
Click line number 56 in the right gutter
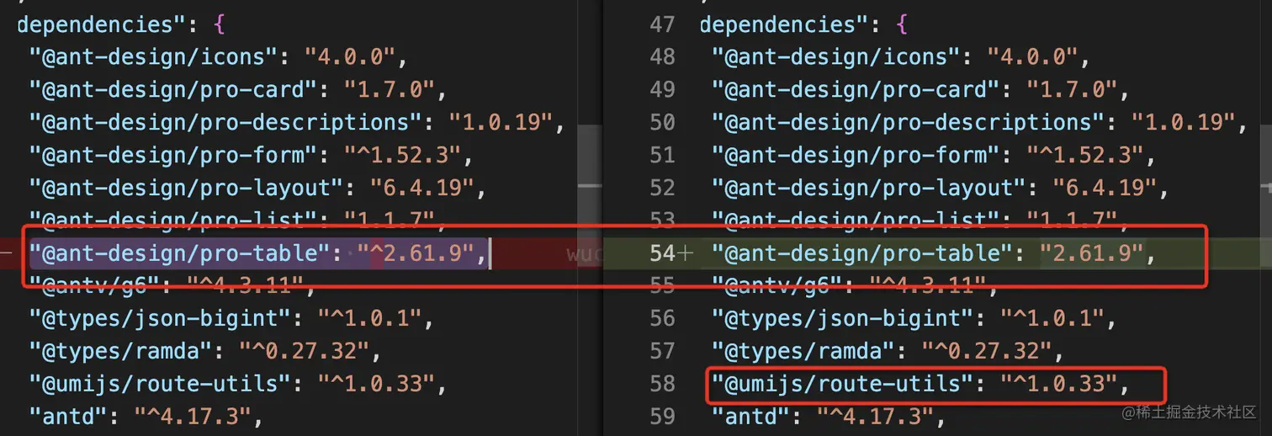pos(663,318)
